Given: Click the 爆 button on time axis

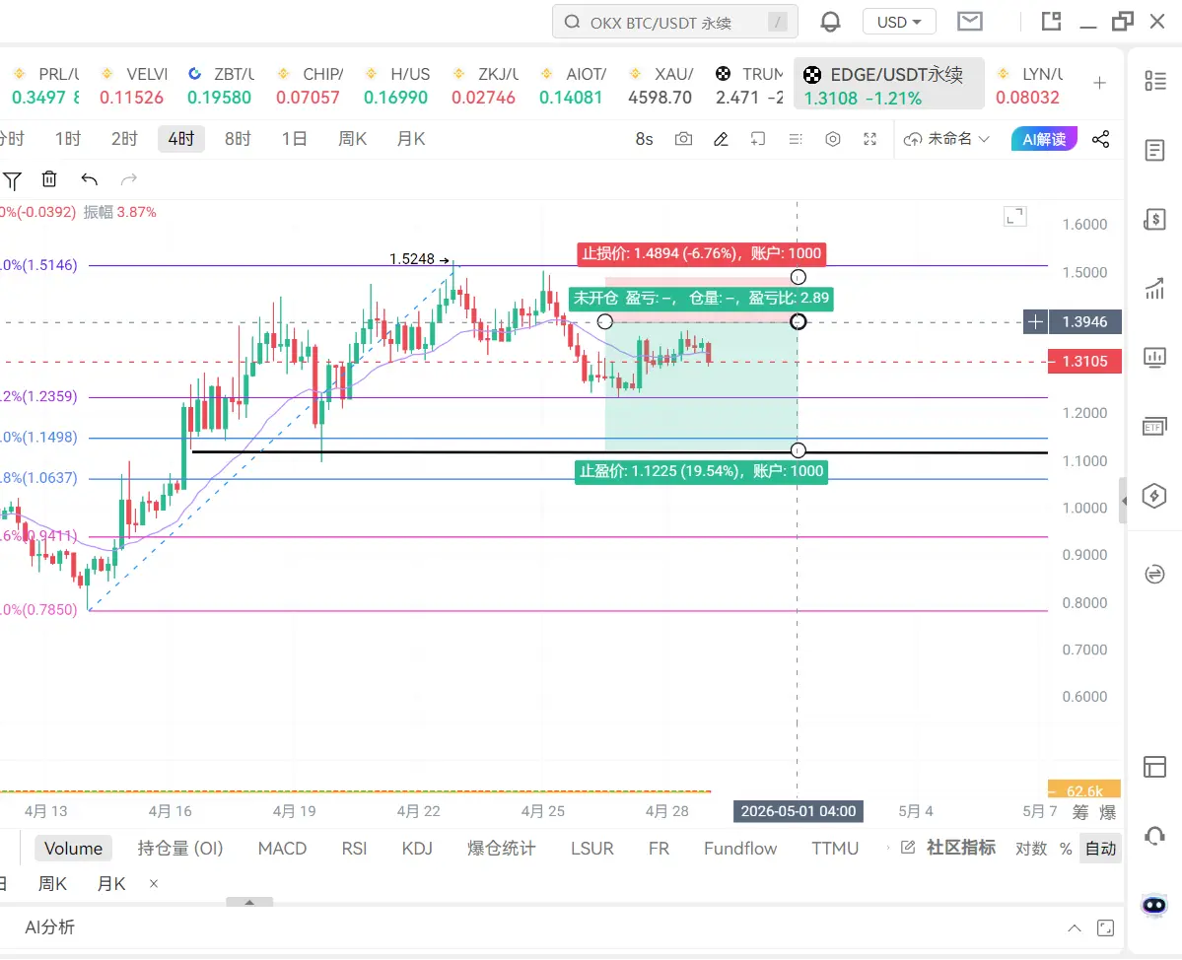Looking at the screenshot, I should (x=1107, y=812).
